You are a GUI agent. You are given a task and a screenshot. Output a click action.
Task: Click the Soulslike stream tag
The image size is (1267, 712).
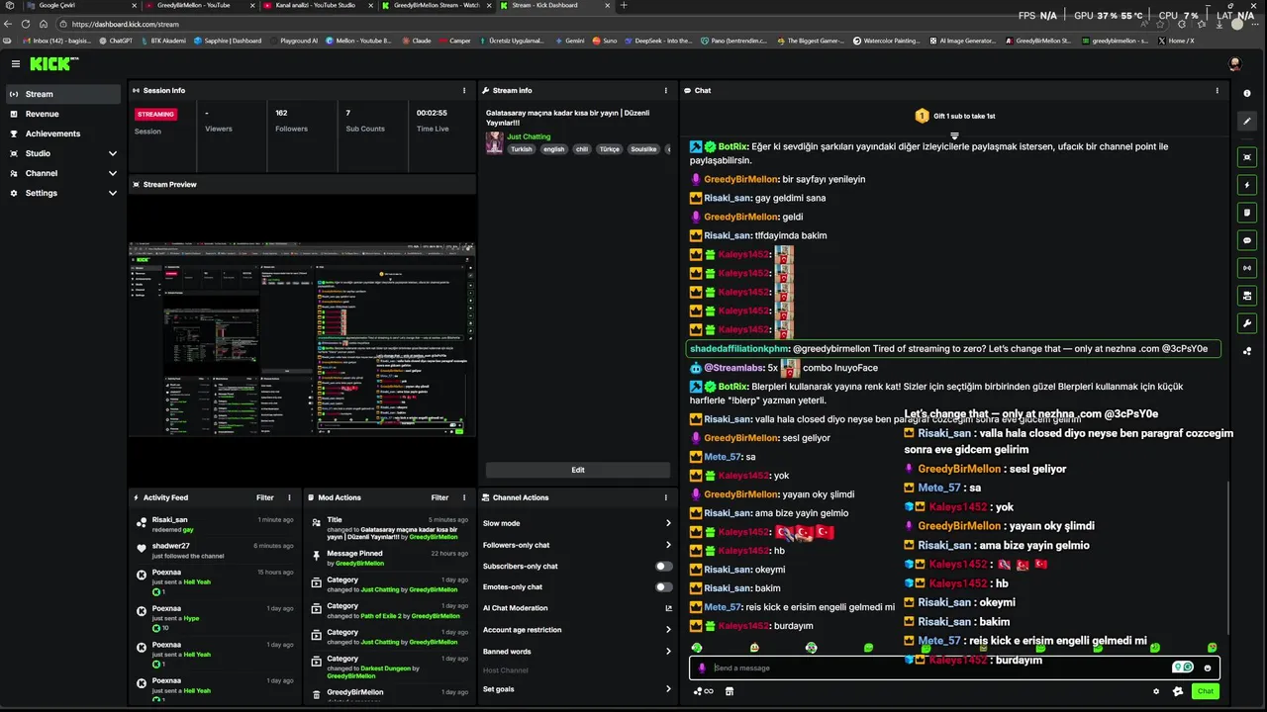(643, 149)
